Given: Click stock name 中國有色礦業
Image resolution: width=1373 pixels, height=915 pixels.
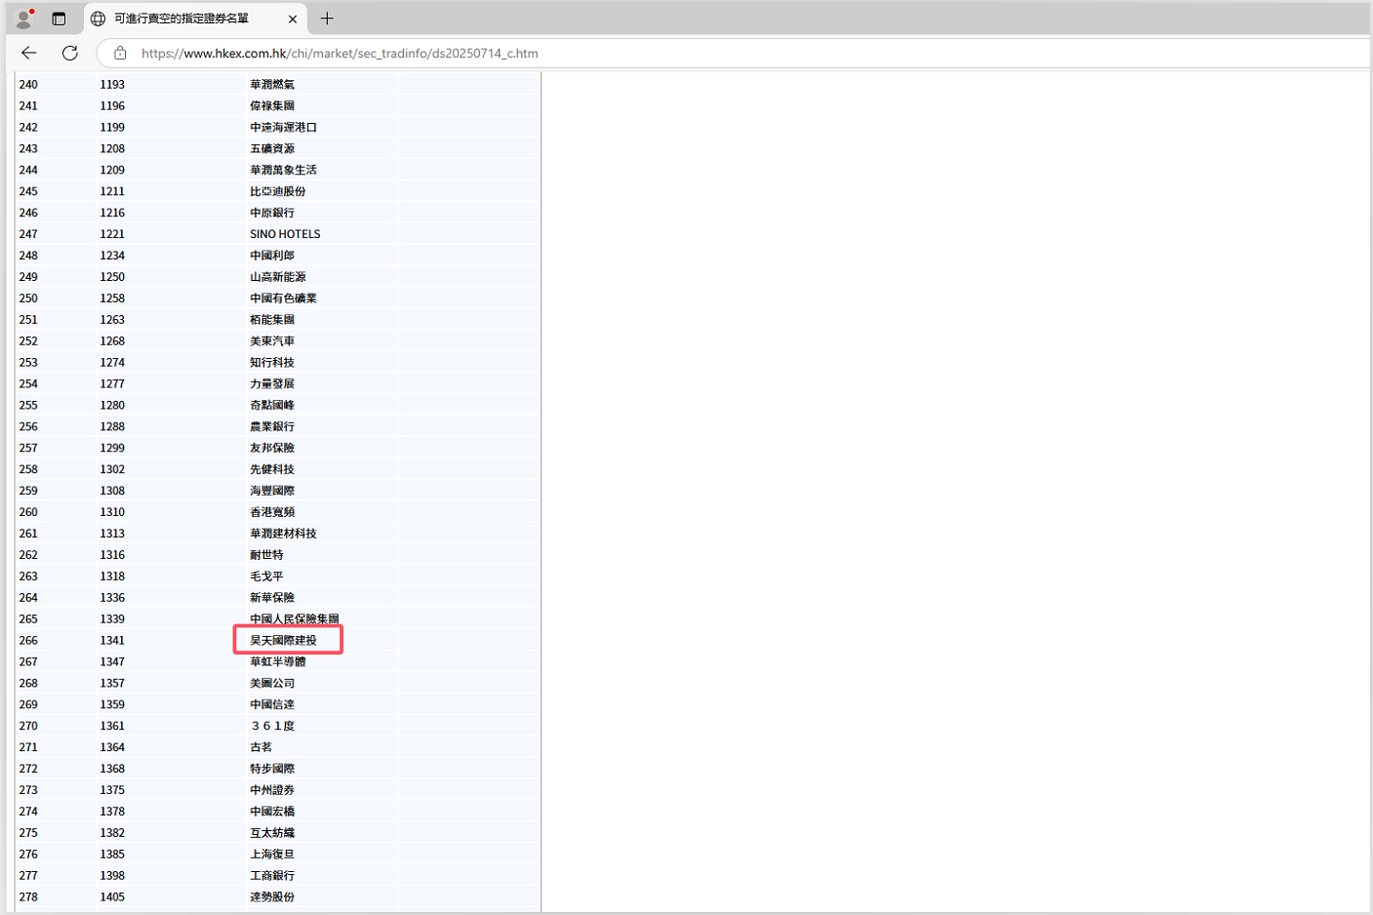Looking at the screenshot, I should [x=283, y=298].
